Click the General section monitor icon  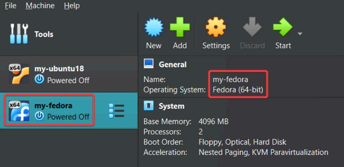click(149, 64)
